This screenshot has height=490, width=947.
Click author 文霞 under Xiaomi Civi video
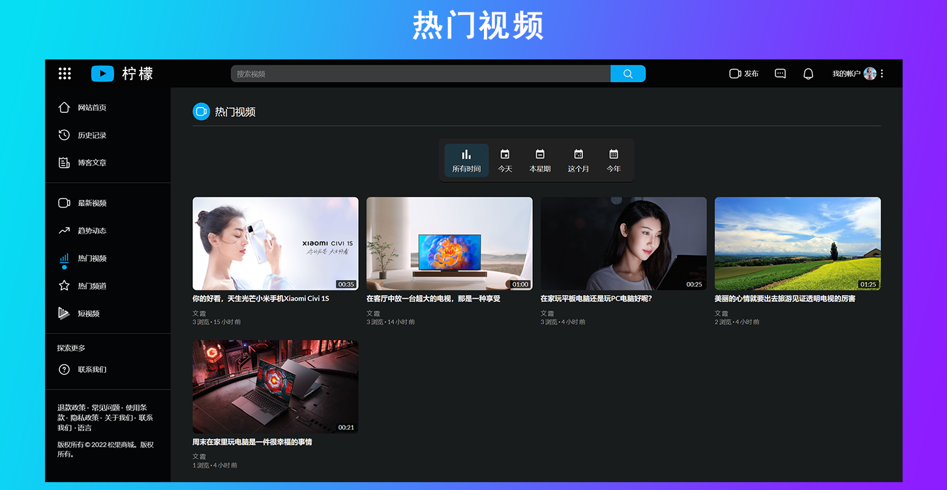click(199, 313)
